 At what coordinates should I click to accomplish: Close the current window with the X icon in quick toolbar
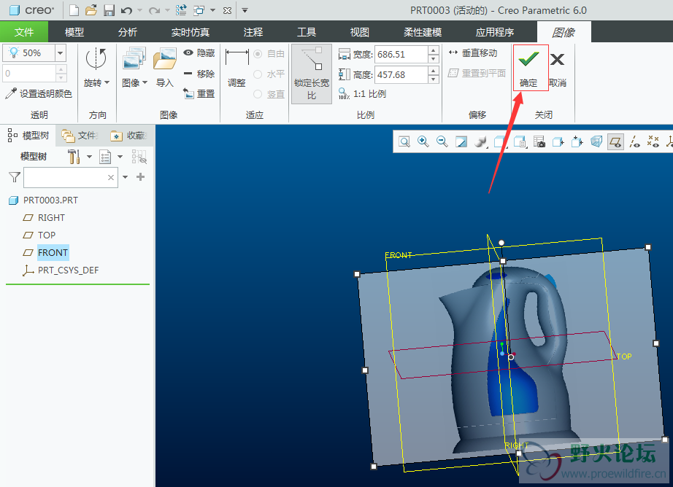[228, 10]
